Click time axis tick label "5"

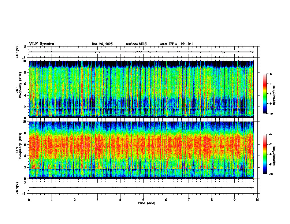[x=143, y=200]
